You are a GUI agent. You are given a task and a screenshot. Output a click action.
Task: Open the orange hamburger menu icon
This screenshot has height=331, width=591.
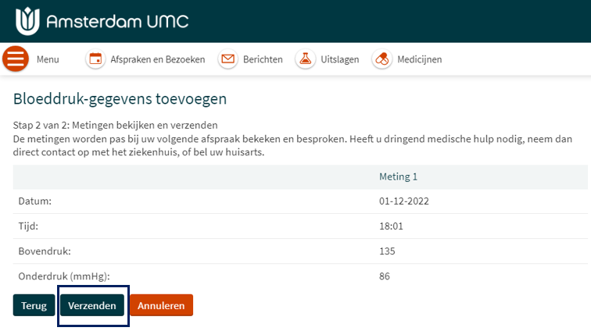click(16, 59)
